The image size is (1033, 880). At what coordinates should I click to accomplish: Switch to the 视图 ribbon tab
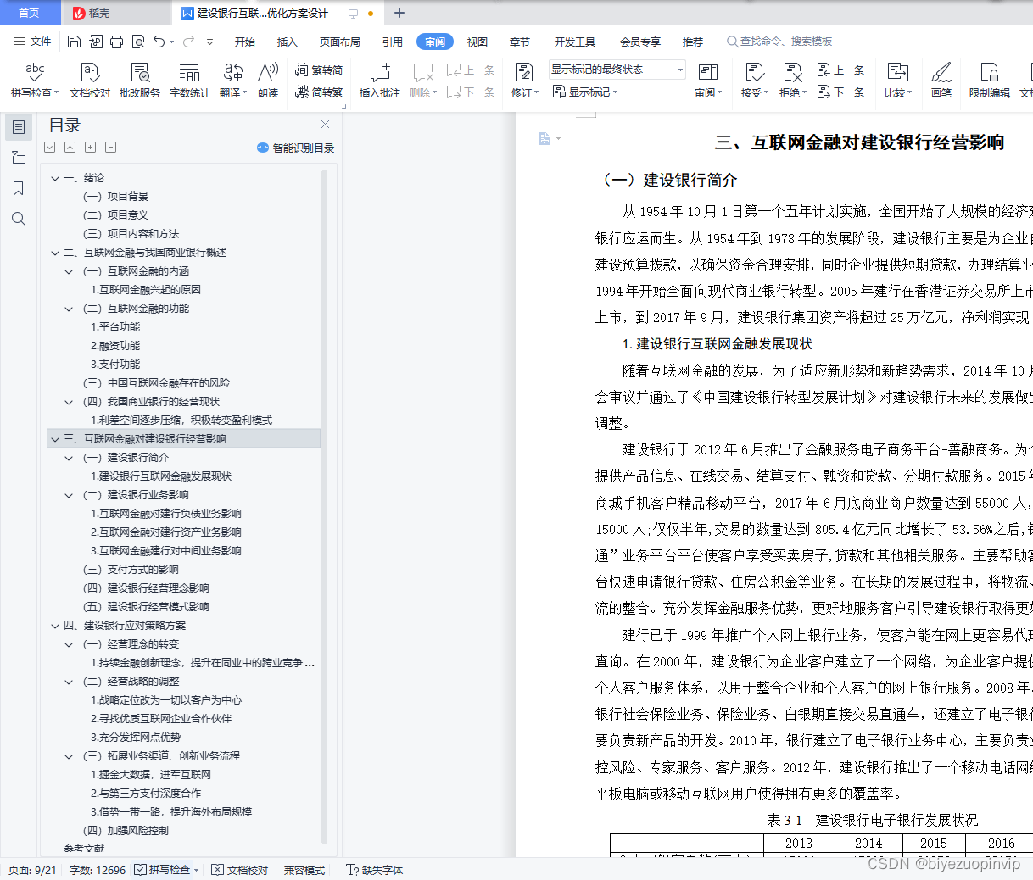pos(477,41)
